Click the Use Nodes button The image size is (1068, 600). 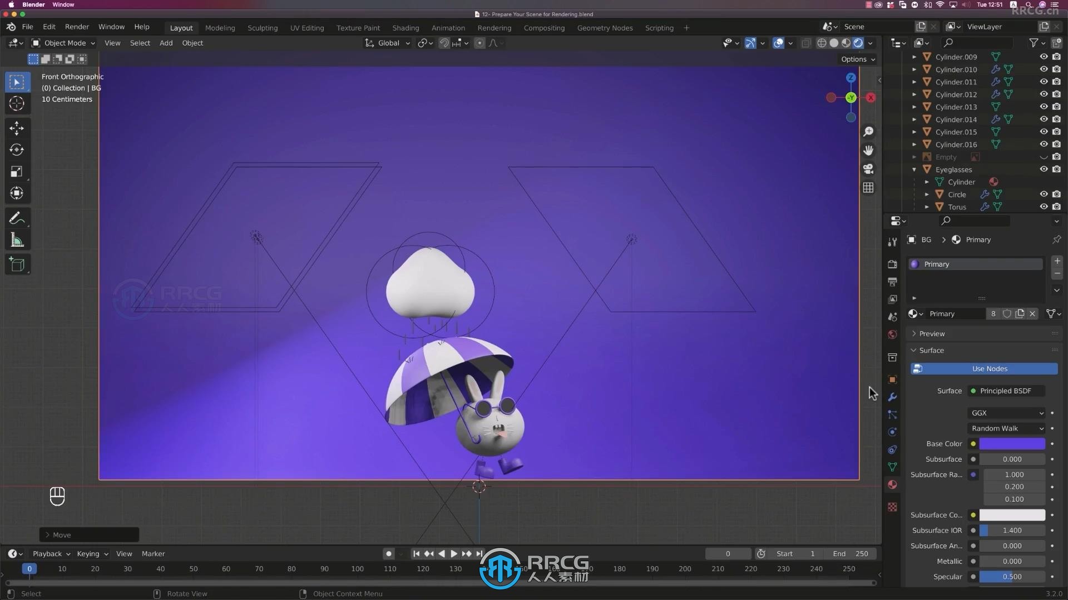coord(989,368)
